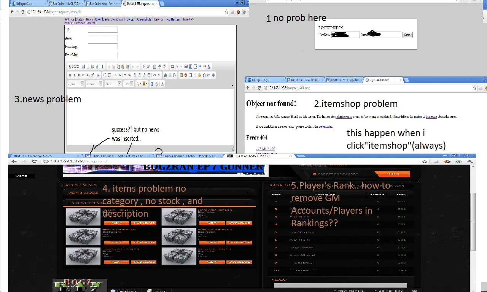This screenshot has width=487, height=292.
Task: Click the VOTE button on the game site
Action: pyautogui.click(x=21, y=176)
